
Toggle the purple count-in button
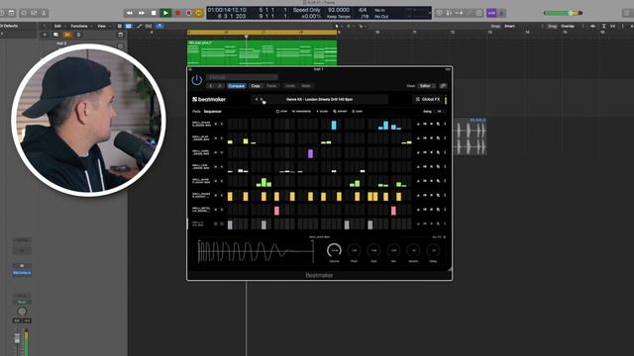pos(491,13)
